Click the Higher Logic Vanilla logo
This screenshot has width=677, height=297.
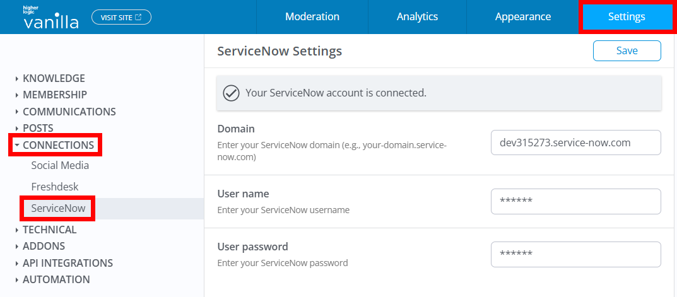(x=51, y=18)
